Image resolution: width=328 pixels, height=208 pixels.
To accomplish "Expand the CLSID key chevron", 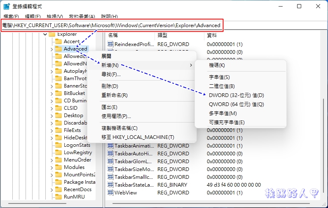I will pos(52,108).
